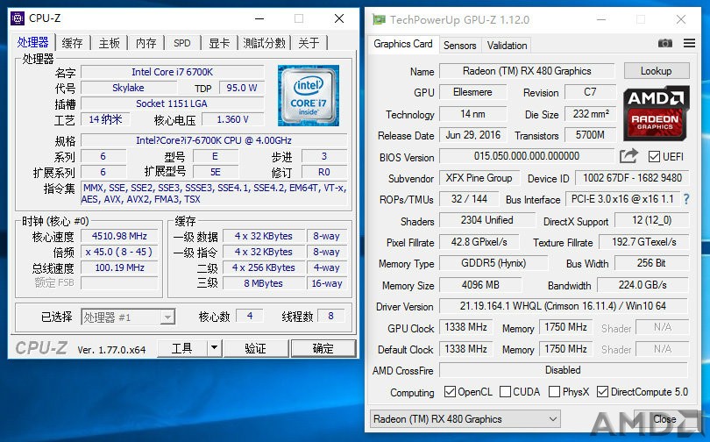Click the Device ID 1002 67DF - 1682 9480
Image resolution: width=710 pixels, height=442 pixels.
coord(632,178)
